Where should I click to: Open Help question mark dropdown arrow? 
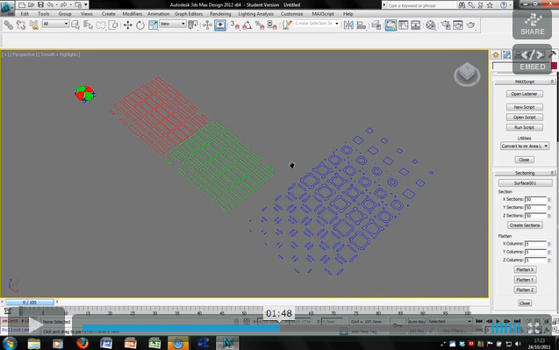click(x=511, y=5)
